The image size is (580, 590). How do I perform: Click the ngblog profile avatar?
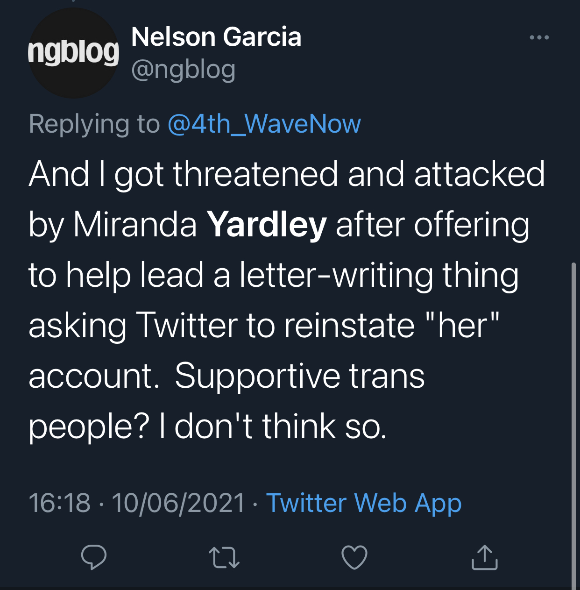click(x=73, y=53)
